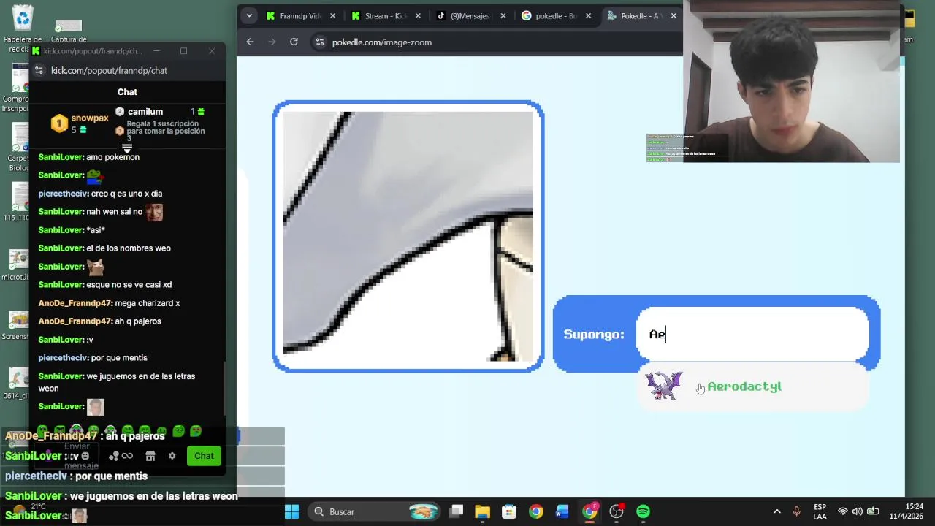Image resolution: width=935 pixels, height=526 pixels.
Task: Open Microsoft Word from the taskbar
Action: coord(562,511)
